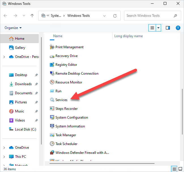
Task: Unpin Downloads using its pin icon
Action: point(37,84)
